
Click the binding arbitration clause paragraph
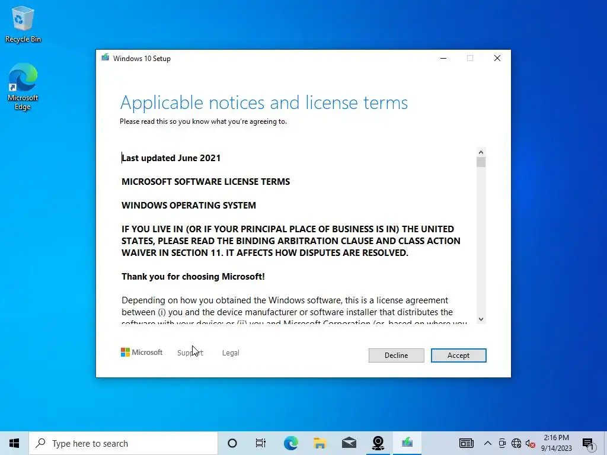(290, 241)
